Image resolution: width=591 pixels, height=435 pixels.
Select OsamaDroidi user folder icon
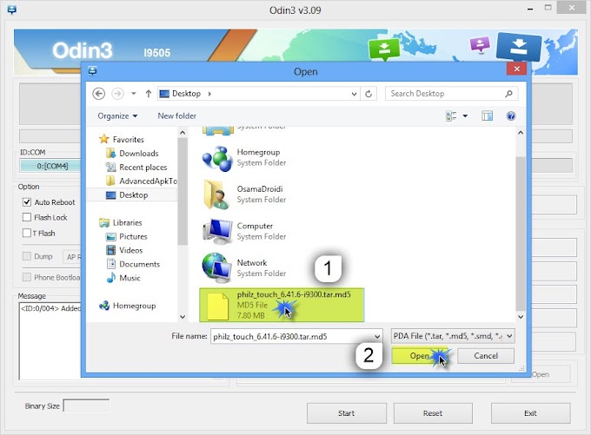coord(217,194)
